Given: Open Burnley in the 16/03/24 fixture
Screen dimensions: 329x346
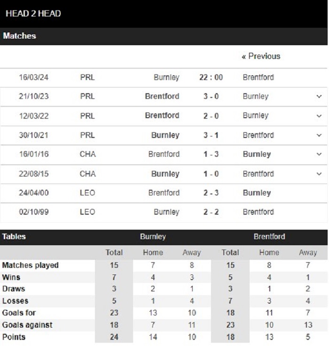Looking at the screenshot, I should [x=166, y=77].
